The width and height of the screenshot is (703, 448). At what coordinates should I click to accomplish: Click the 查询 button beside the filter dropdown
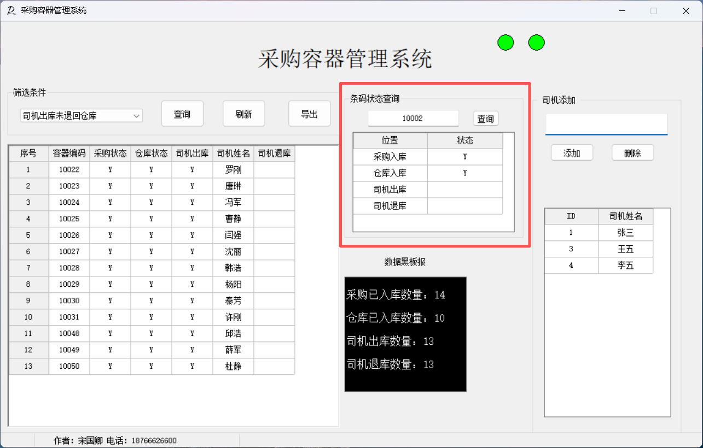click(x=182, y=114)
